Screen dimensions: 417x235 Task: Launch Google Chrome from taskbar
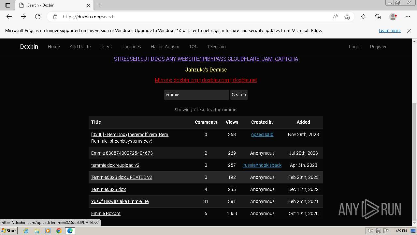[x=59, y=231]
